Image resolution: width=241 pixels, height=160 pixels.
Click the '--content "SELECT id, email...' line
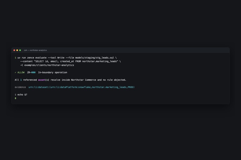click(71, 61)
